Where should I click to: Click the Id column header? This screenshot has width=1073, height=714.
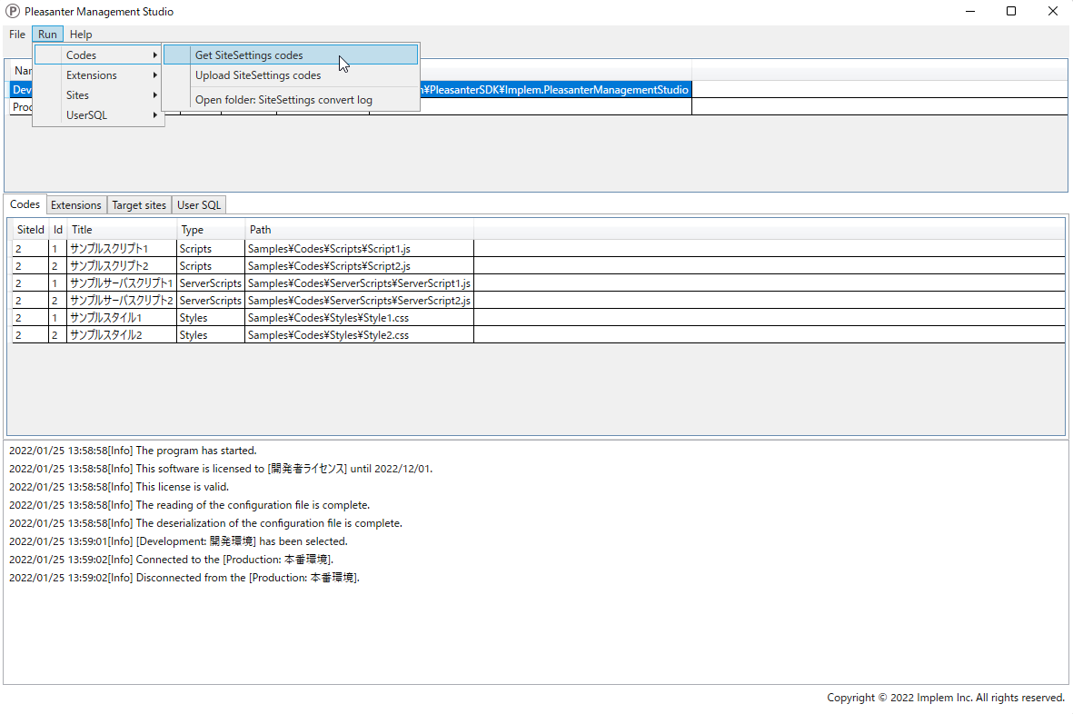pos(58,230)
